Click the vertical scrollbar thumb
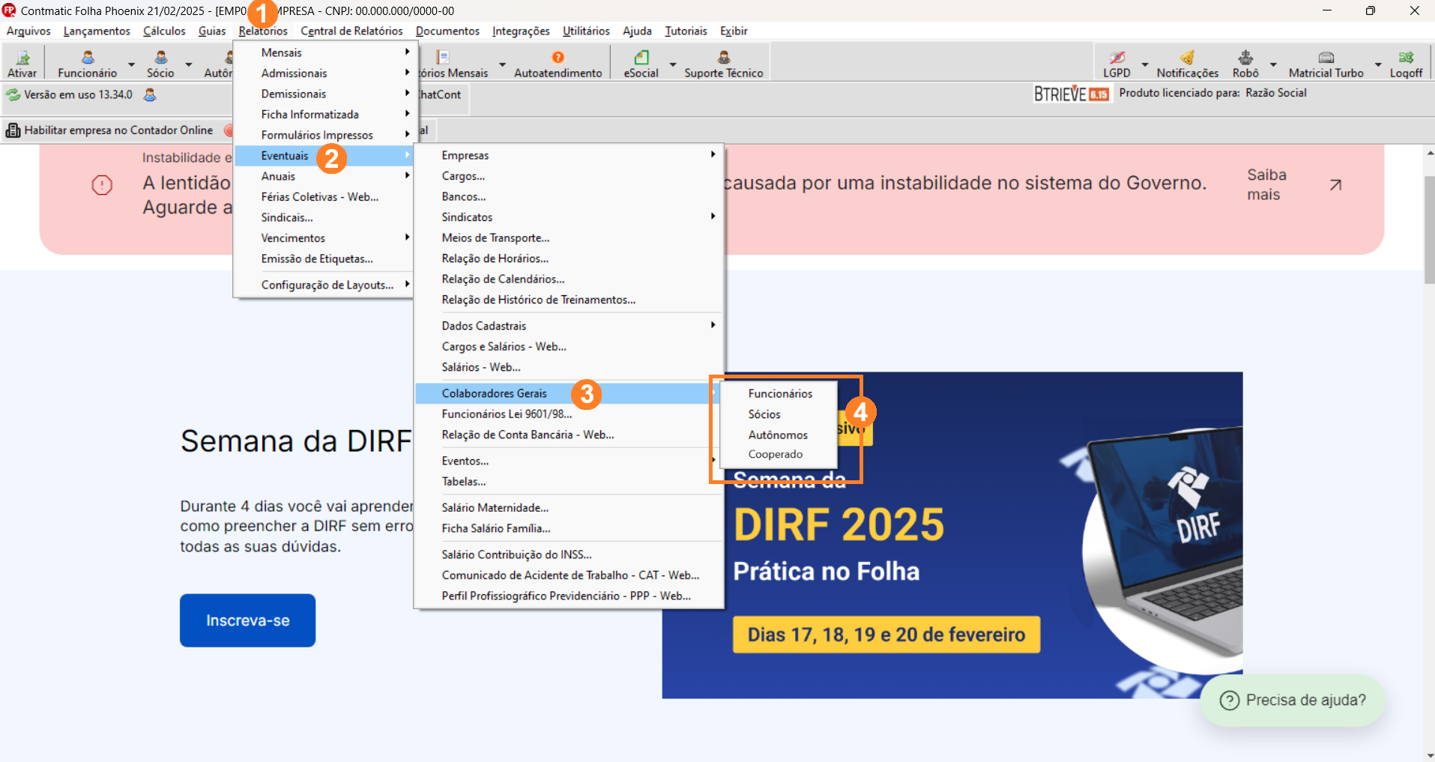Viewport: 1435px width, 762px height. click(1430, 229)
